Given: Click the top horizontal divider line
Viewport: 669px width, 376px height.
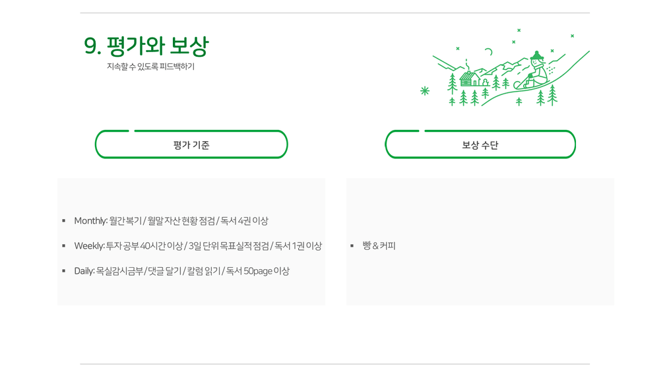Looking at the screenshot, I should (335, 13).
